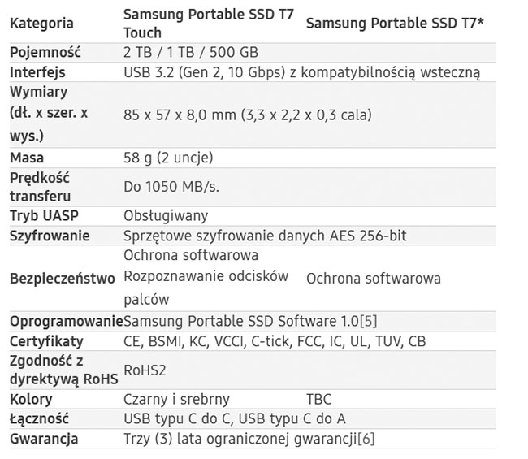Click the Do 1050 MB/s. speed value
Viewport: 528px width, 459px height.
click(x=171, y=187)
